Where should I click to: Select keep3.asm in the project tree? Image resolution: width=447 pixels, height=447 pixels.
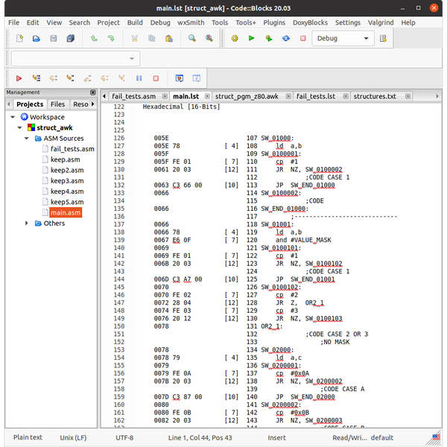click(x=67, y=181)
